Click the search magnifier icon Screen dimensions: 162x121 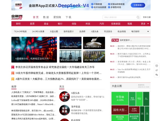point(138,17)
